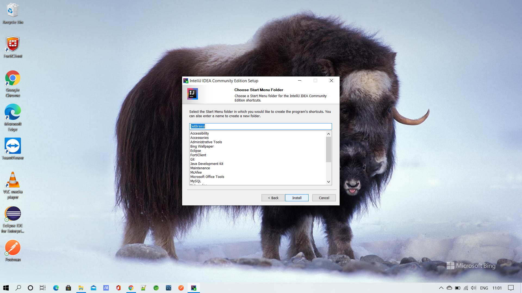Click the < Back button
The height and width of the screenshot is (293, 522).
tap(273, 198)
